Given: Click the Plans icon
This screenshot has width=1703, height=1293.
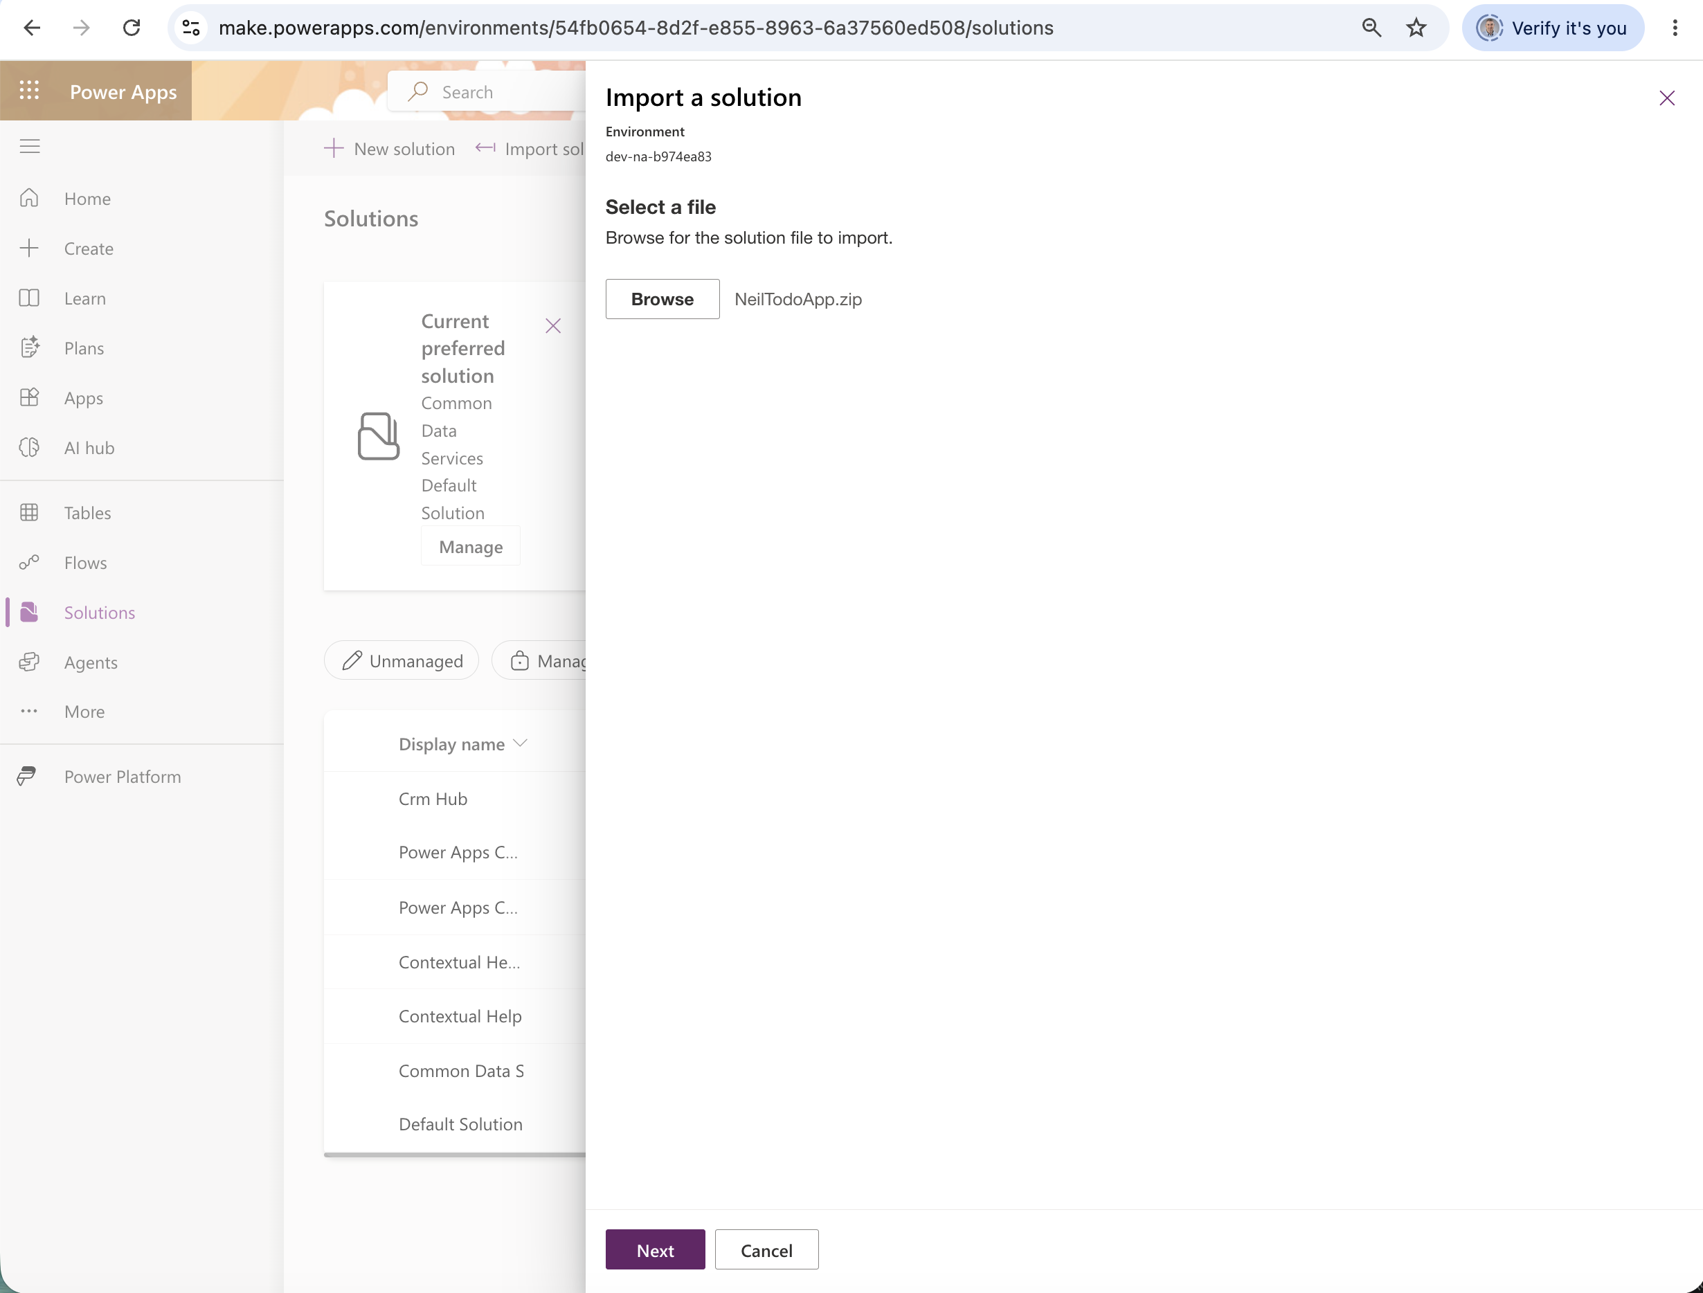Looking at the screenshot, I should pyautogui.click(x=29, y=348).
